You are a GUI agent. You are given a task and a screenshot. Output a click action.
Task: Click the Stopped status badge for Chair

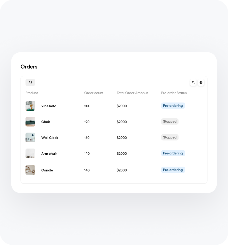170,121
